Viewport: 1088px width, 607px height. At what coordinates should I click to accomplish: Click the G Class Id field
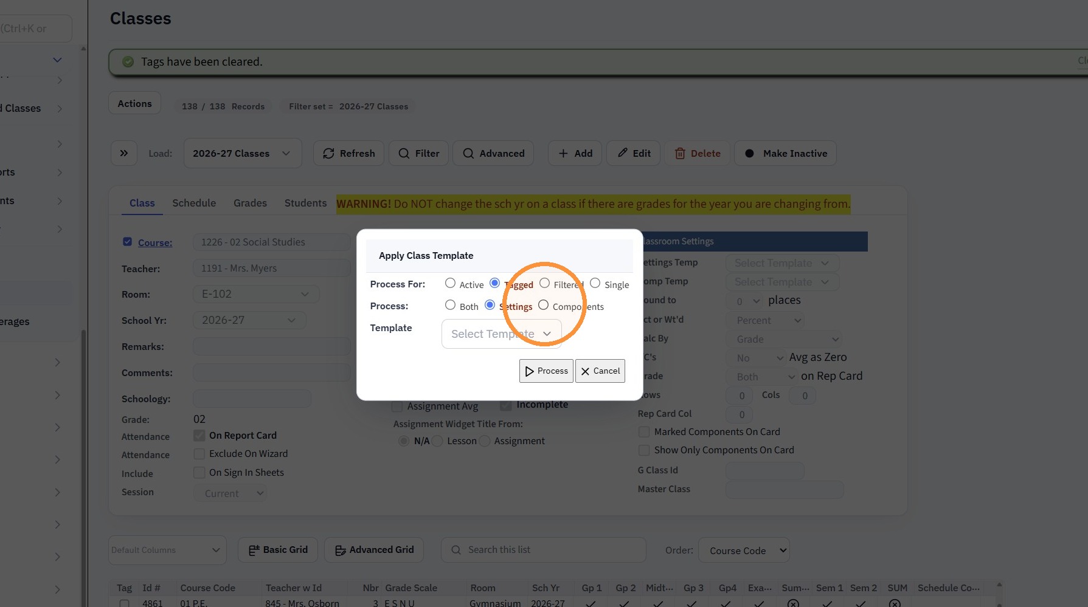coord(765,471)
